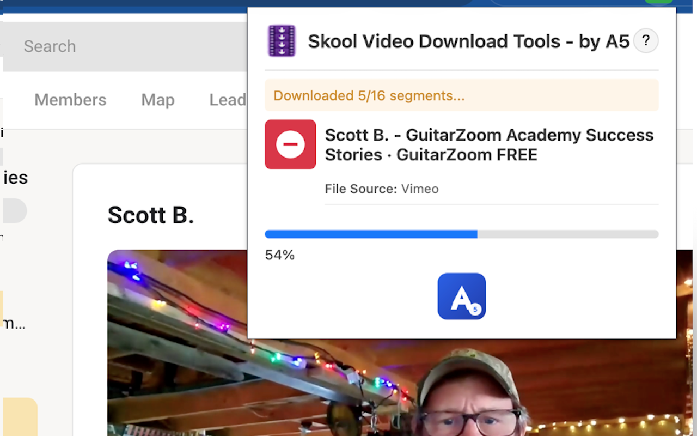Open the partially hidden Leaderboards tab
Screen dimensions: 697x436
point(228,100)
